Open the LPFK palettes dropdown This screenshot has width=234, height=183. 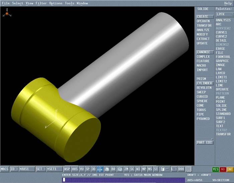pyautogui.click(x=223, y=14)
